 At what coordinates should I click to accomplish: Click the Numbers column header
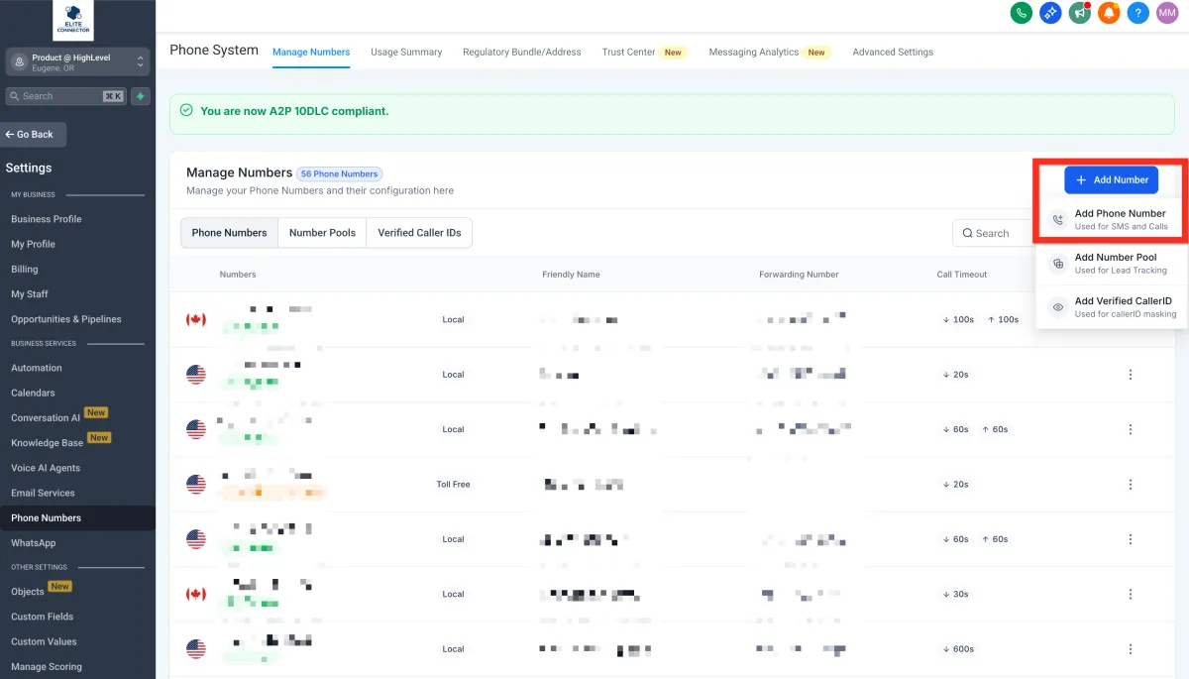(238, 275)
